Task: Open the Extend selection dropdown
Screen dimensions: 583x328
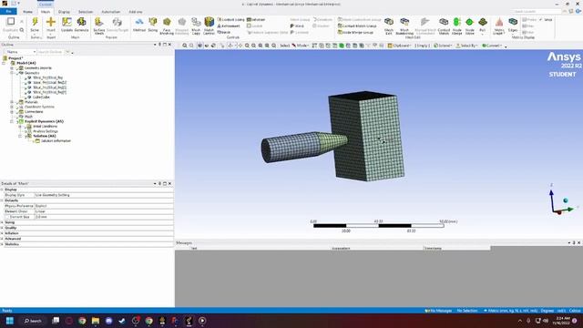Action: point(443,46)
